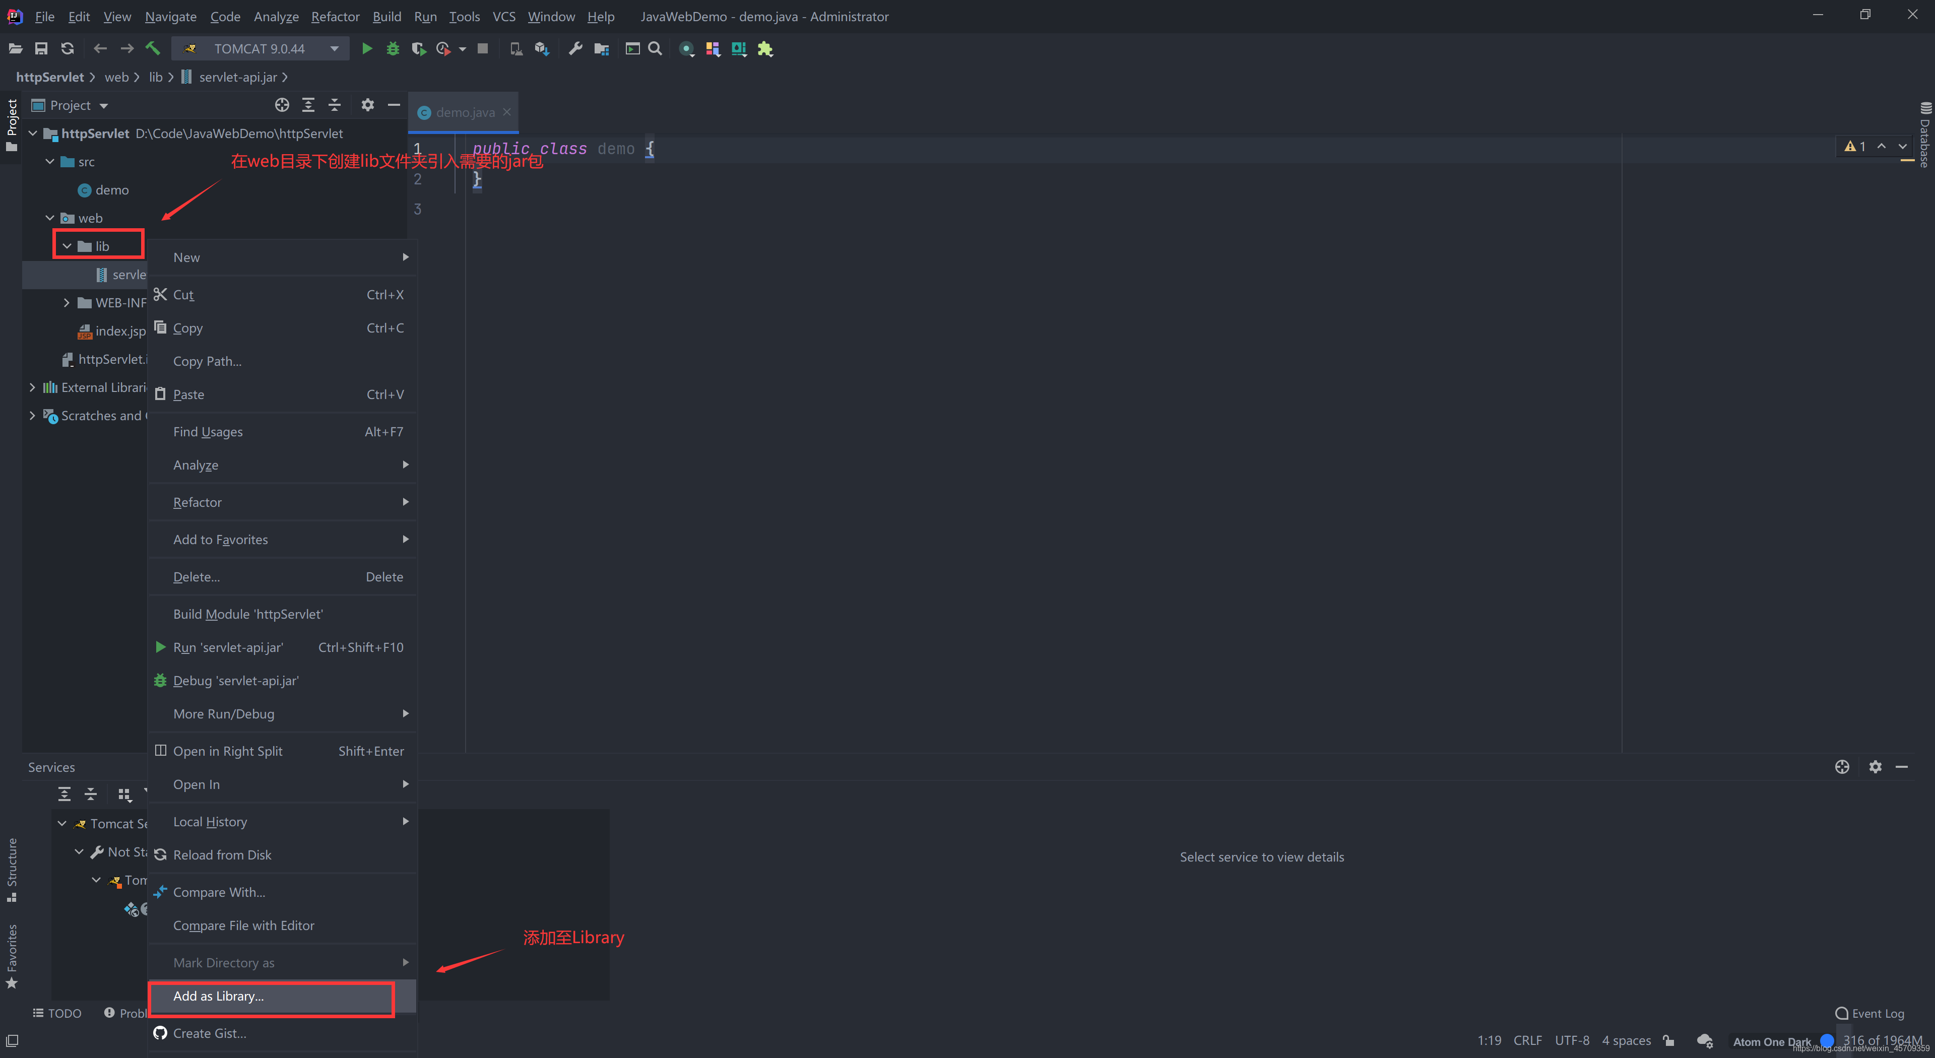The width and height of the screenshot is (1935, 1058).
Task: Open the VCS menu in the menu bar
Action: point(503,17)
